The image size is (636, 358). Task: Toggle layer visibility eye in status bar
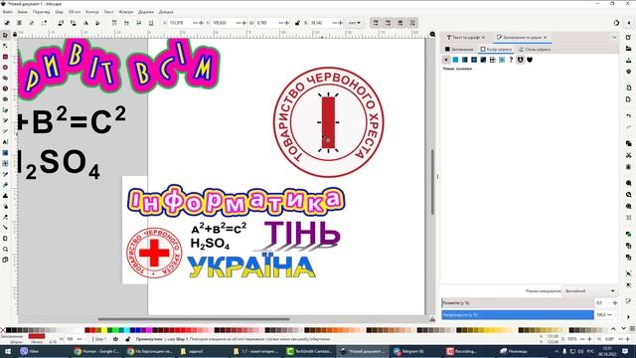point(116,339)
